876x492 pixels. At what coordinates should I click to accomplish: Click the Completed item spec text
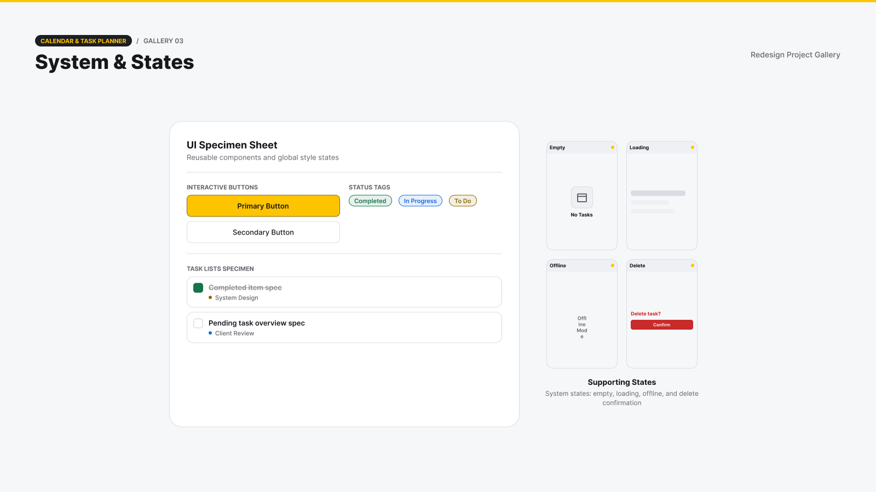point(245,288)
